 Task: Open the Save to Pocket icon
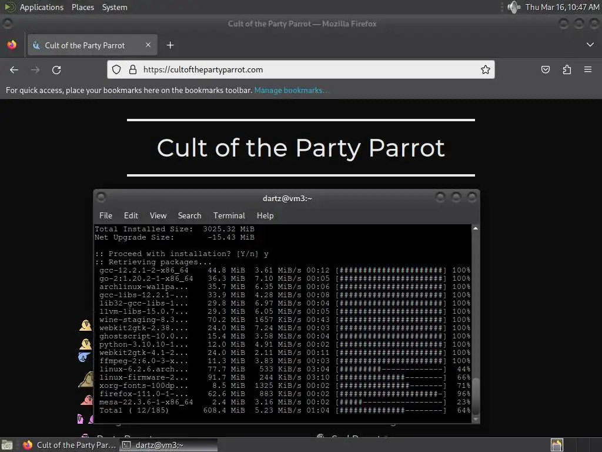tap(545, 69)
